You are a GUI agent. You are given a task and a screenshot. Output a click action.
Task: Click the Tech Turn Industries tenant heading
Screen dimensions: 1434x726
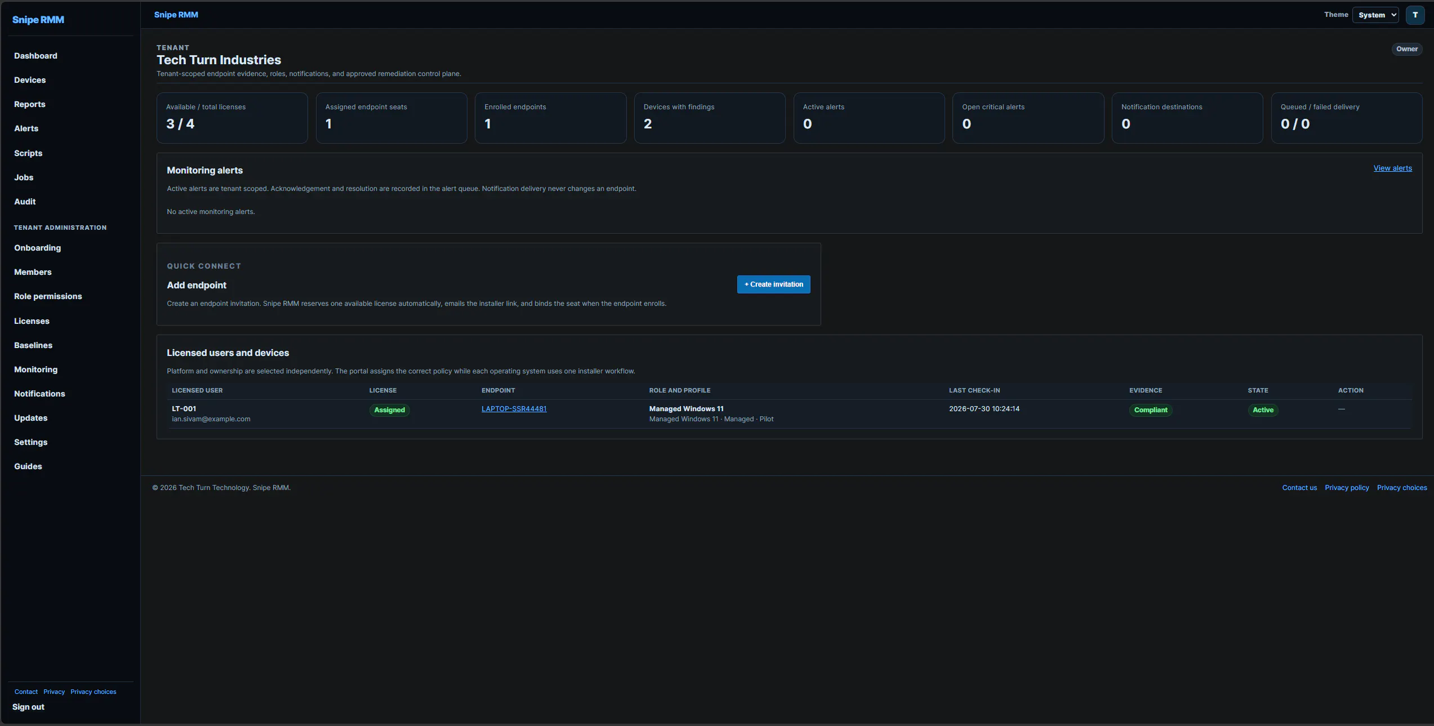coord(219,60)
